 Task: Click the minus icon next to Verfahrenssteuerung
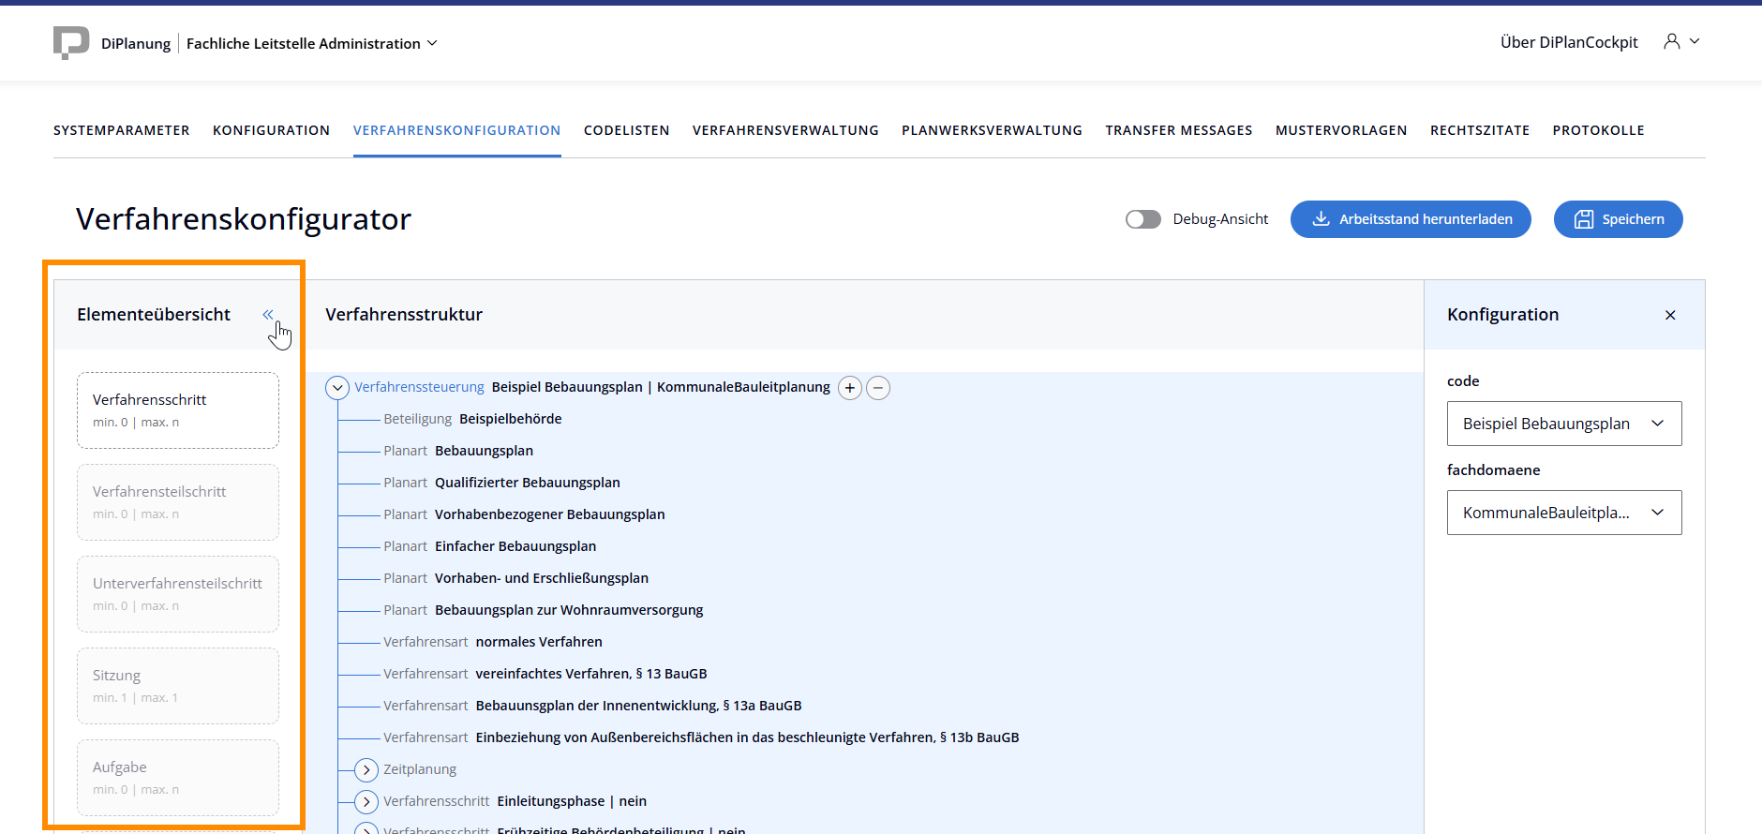click(878, 388)
